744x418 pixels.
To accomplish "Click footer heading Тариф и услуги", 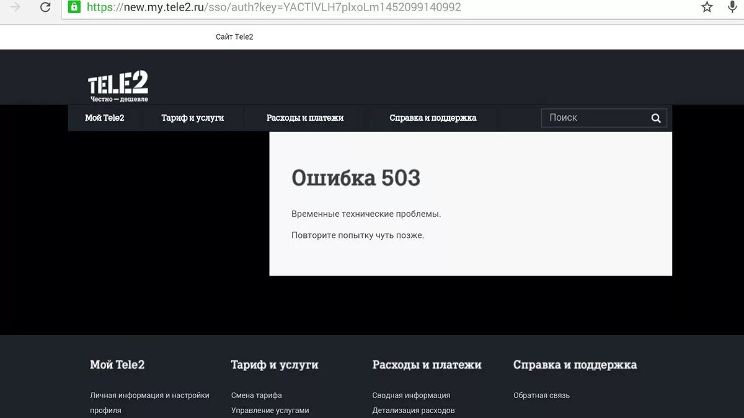I will coord(275,365).
